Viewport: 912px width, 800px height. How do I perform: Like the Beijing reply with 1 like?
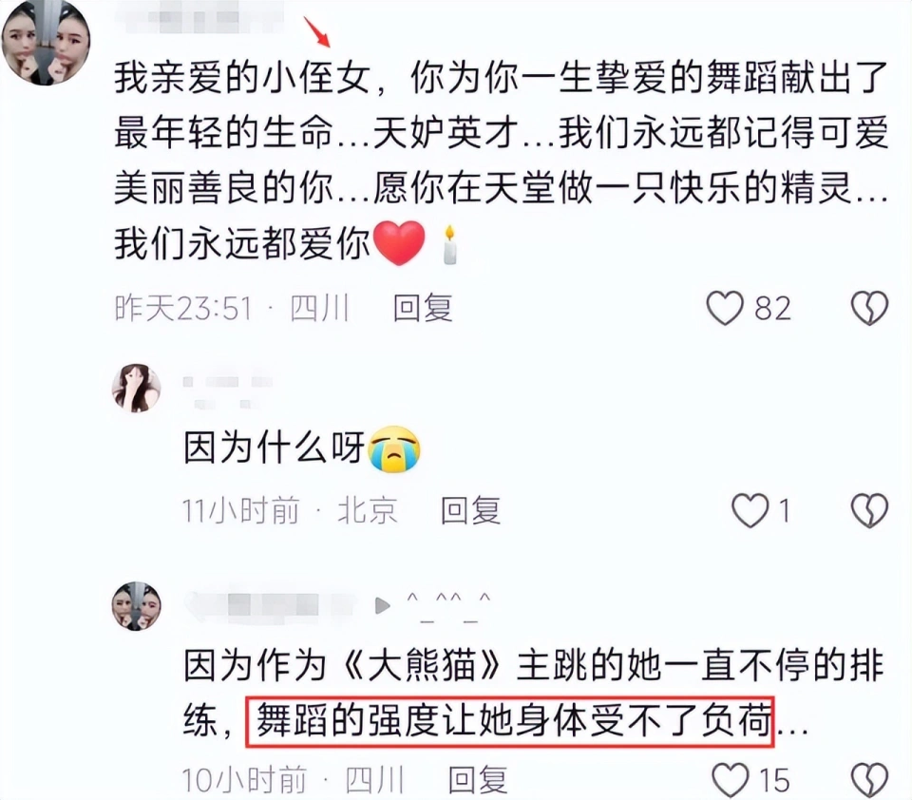(750, 510)
